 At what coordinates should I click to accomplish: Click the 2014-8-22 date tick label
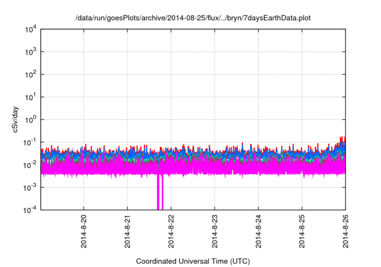171,231
